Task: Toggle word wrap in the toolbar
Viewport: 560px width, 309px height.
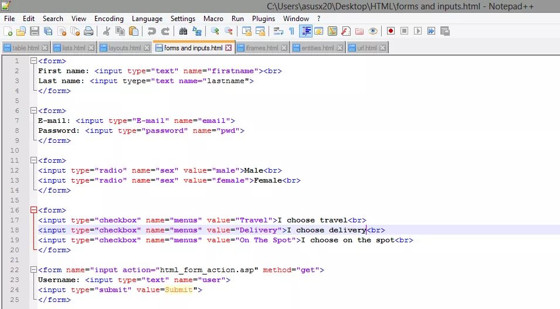Action: click(x=278, y=32)
